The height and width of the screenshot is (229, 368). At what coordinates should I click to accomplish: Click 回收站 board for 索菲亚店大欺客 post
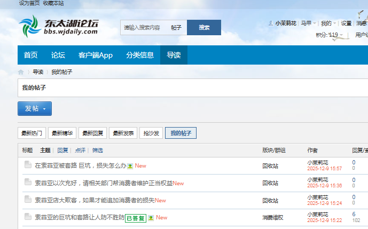click(x=270, y=200)
